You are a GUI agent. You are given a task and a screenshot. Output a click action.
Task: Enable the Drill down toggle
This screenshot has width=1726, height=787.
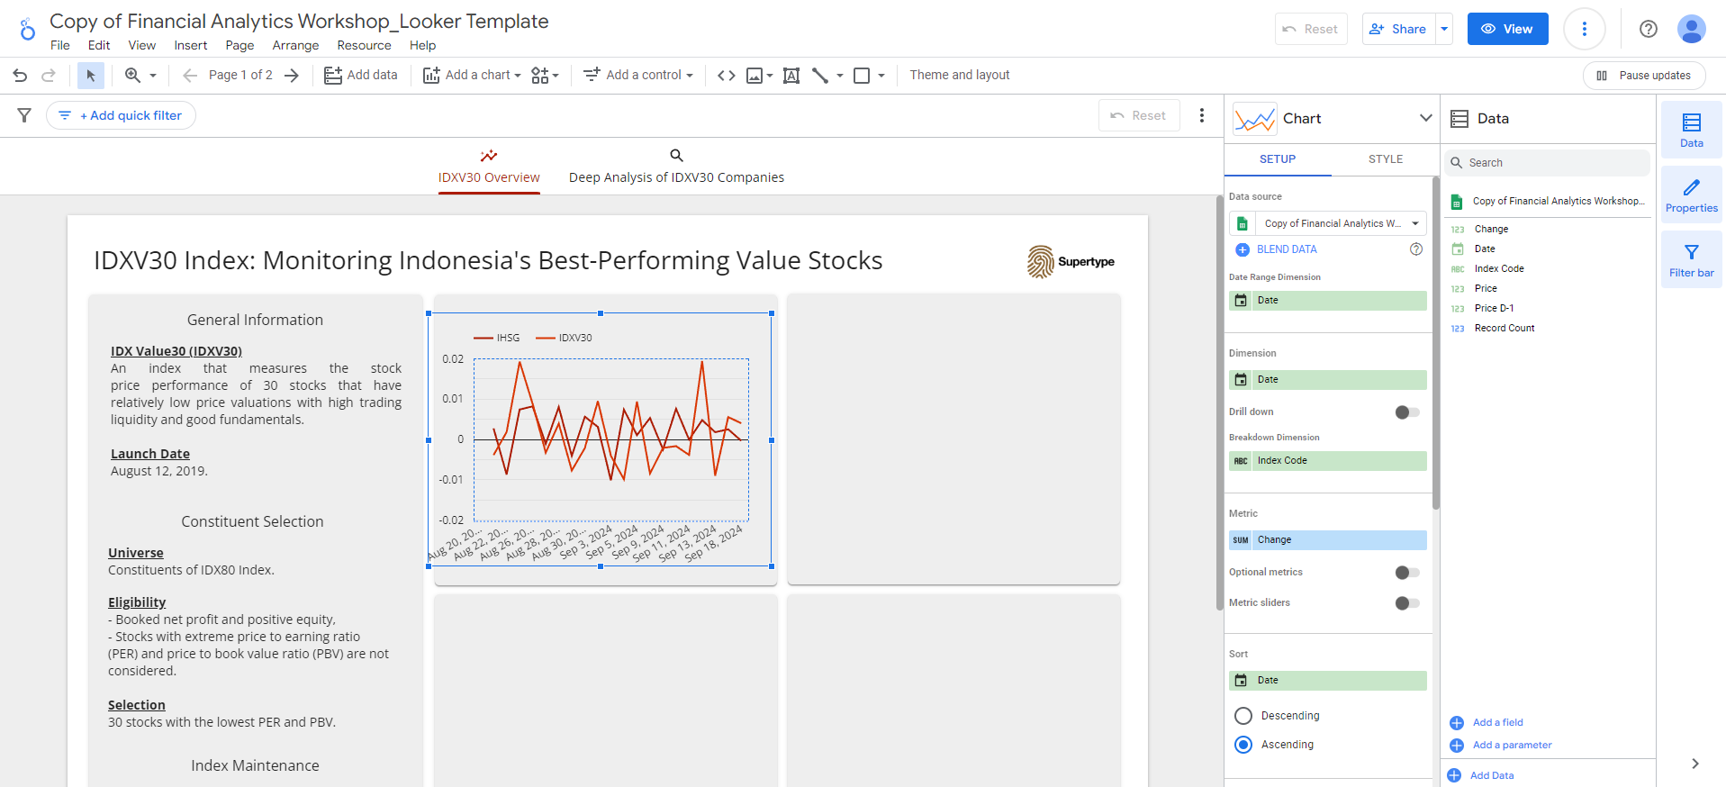pos(1406,412)
